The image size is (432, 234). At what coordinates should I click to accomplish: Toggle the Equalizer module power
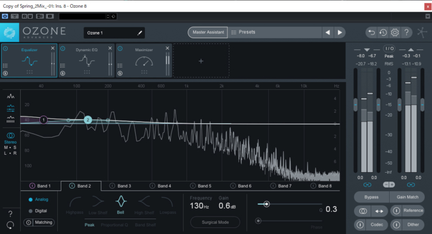(x=5, y=49)
